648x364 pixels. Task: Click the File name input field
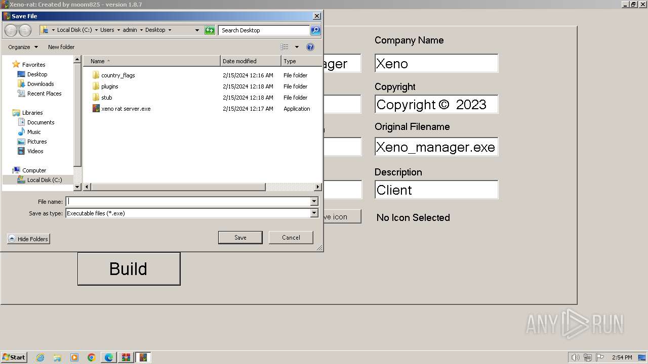pyautogui.click(x=188, y=201)
